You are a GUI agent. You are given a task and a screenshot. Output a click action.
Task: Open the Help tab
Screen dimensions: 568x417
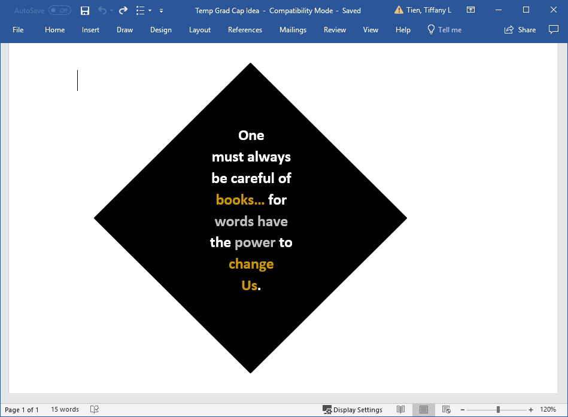click(403, 30)
